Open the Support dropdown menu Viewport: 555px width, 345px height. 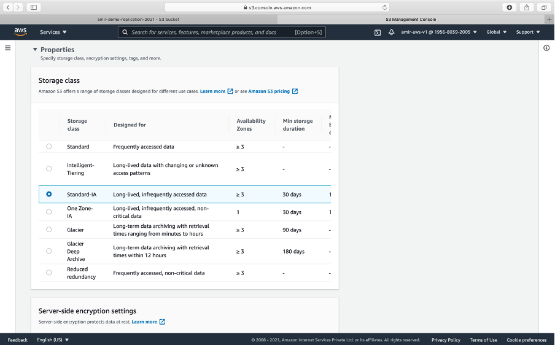(528, 32)
